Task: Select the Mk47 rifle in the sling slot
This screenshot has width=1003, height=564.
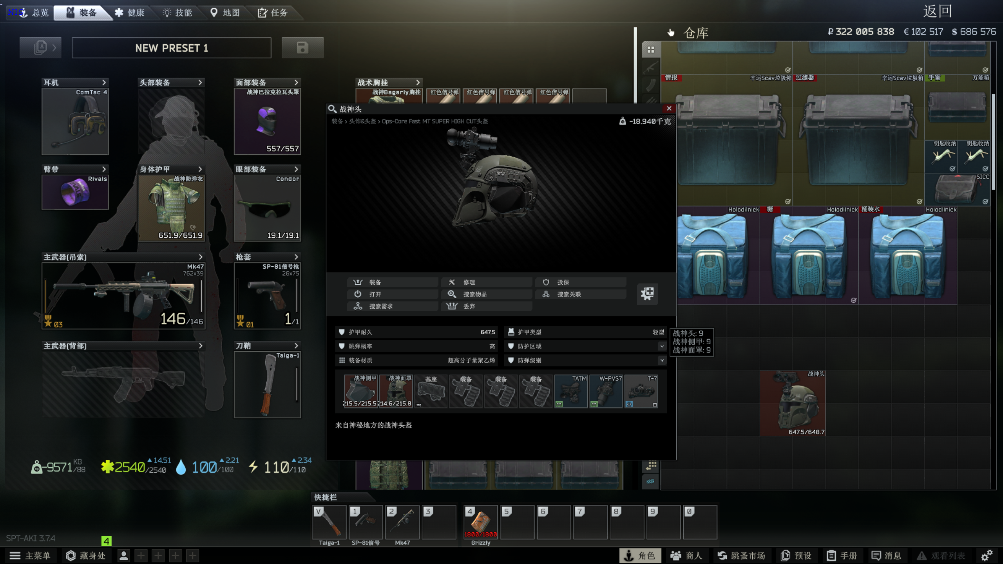Action: click(x=124, y=296)
